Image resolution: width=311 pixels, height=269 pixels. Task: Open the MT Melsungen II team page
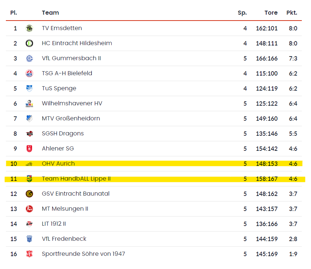tap(65, 209)
